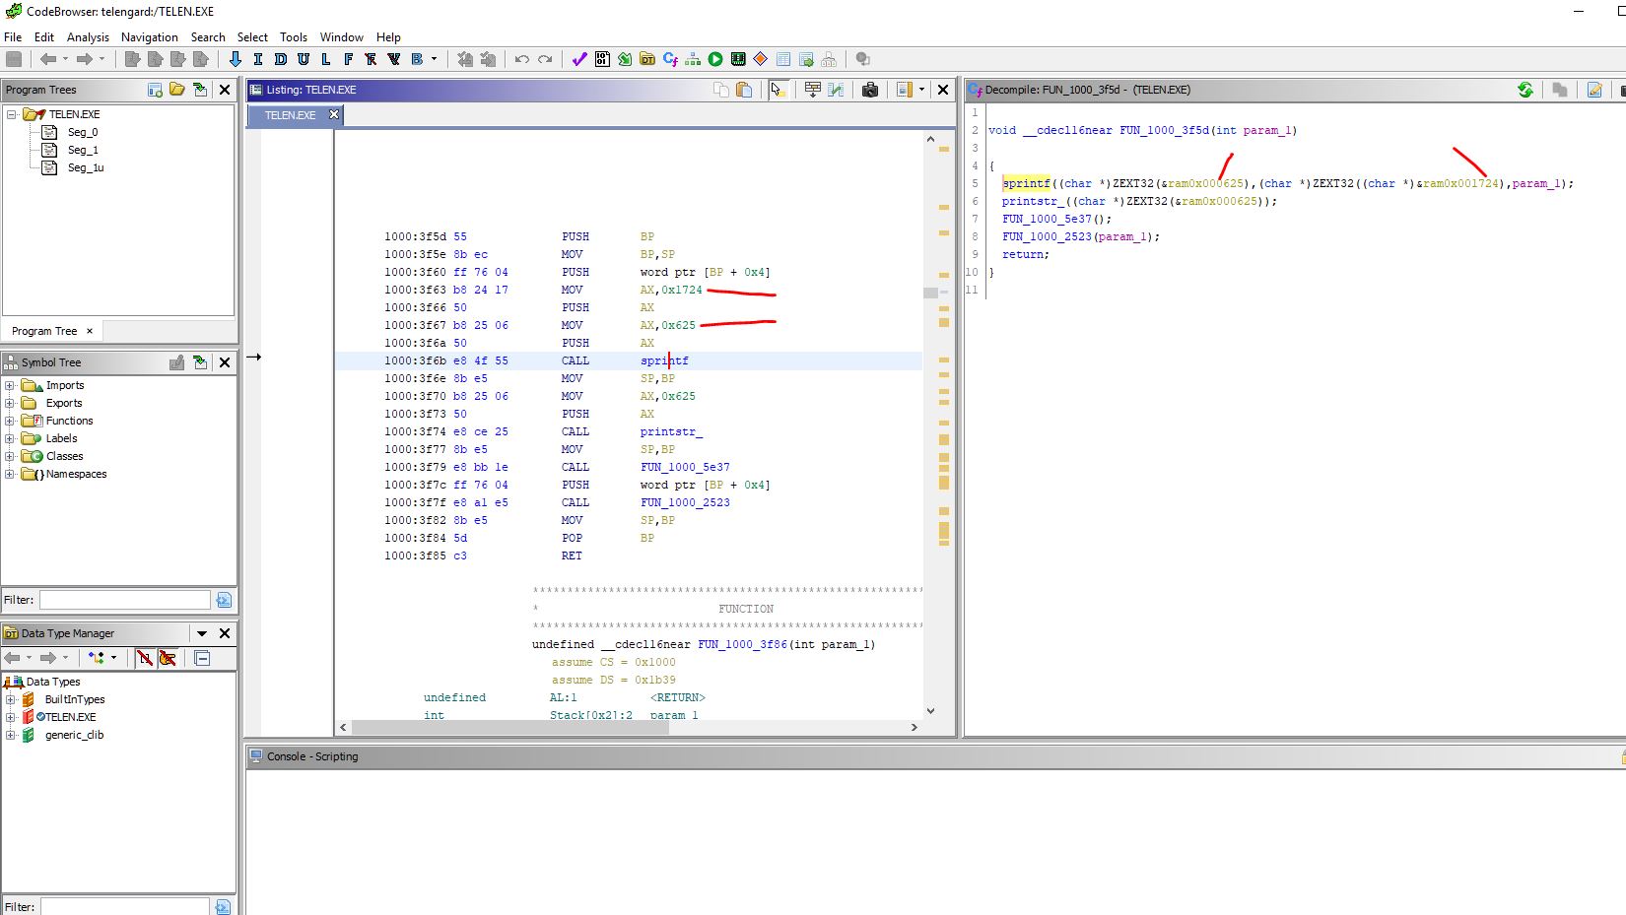
Task: Open the Data Type Manager toolbar icon
Action: (646, 58)
